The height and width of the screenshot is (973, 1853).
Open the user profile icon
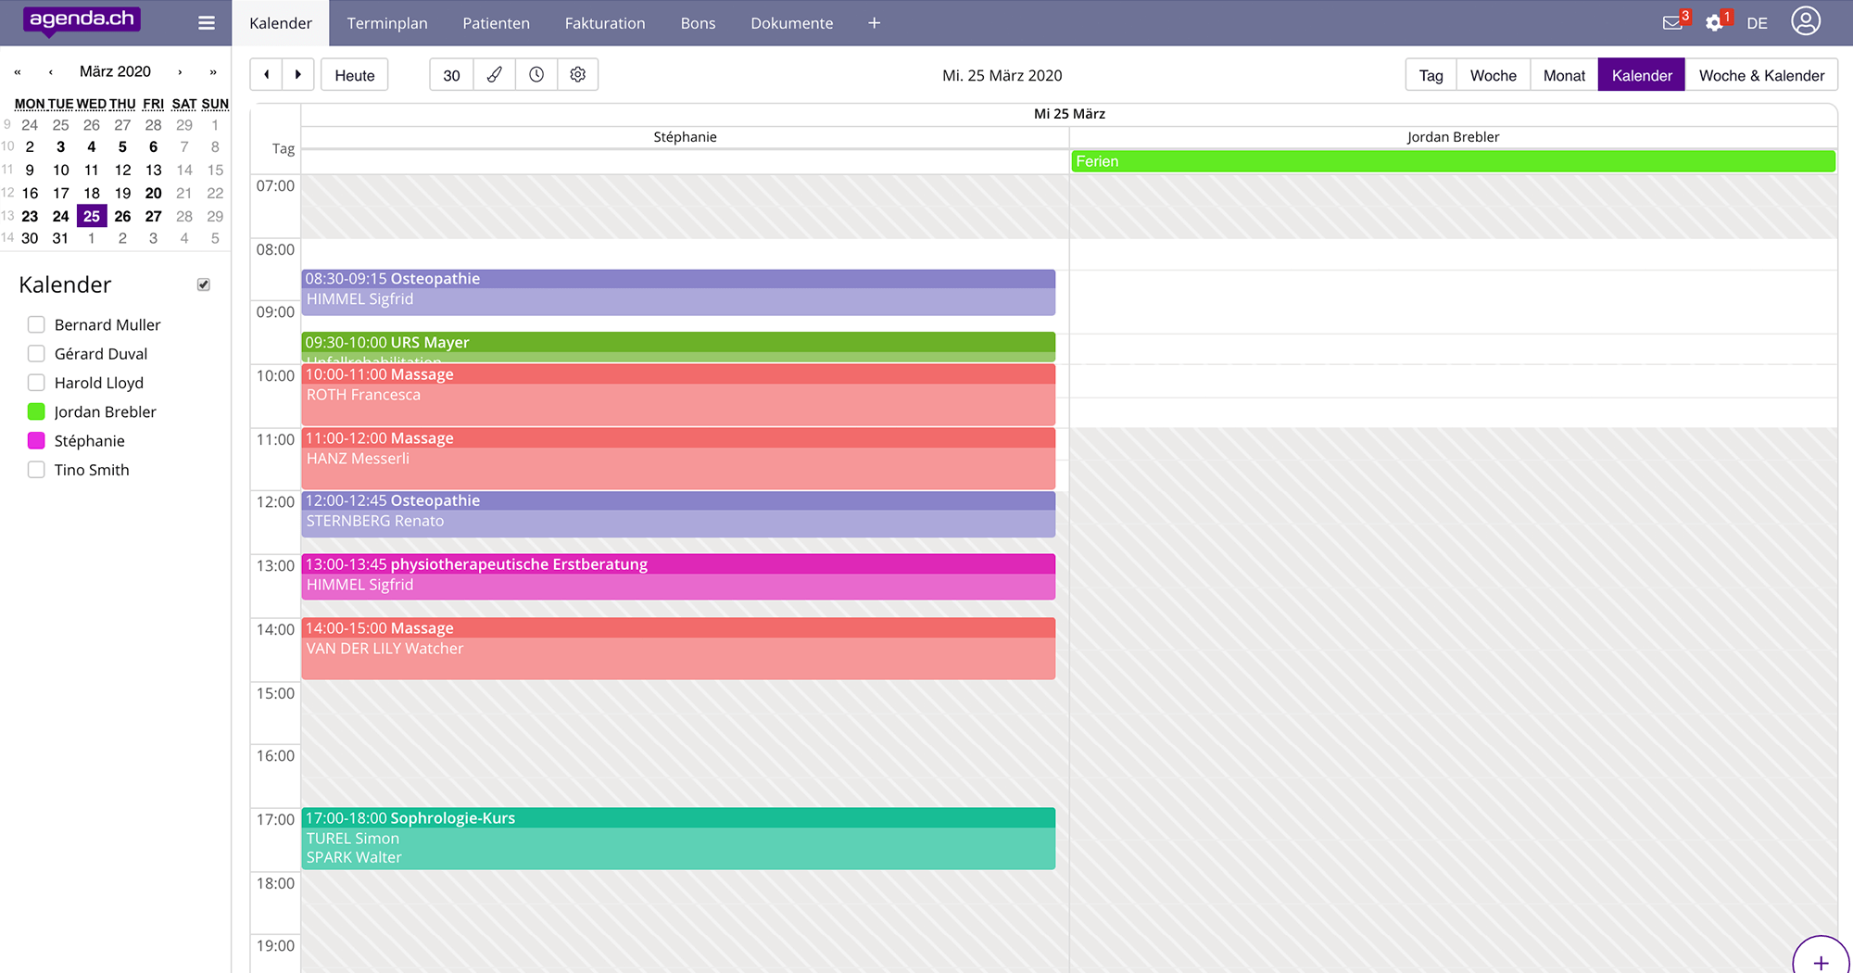[x=1805, y=21]
